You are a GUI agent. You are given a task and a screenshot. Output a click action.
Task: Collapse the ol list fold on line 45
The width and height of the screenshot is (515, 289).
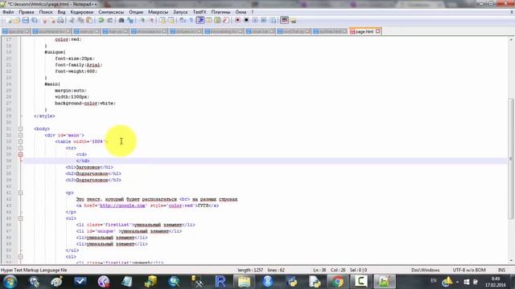pyautogui.click(x=20, y=218)
